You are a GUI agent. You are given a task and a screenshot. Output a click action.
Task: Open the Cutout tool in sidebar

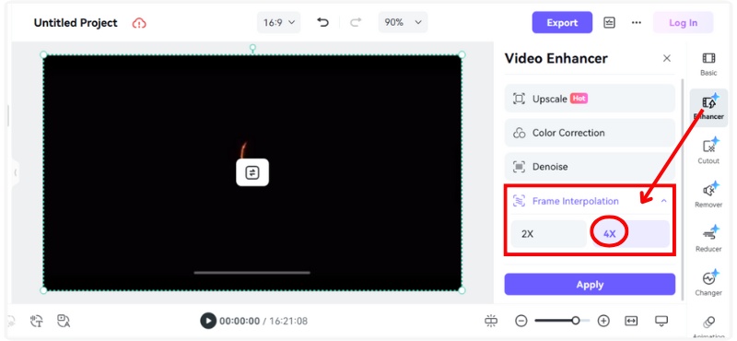point(708,150)
